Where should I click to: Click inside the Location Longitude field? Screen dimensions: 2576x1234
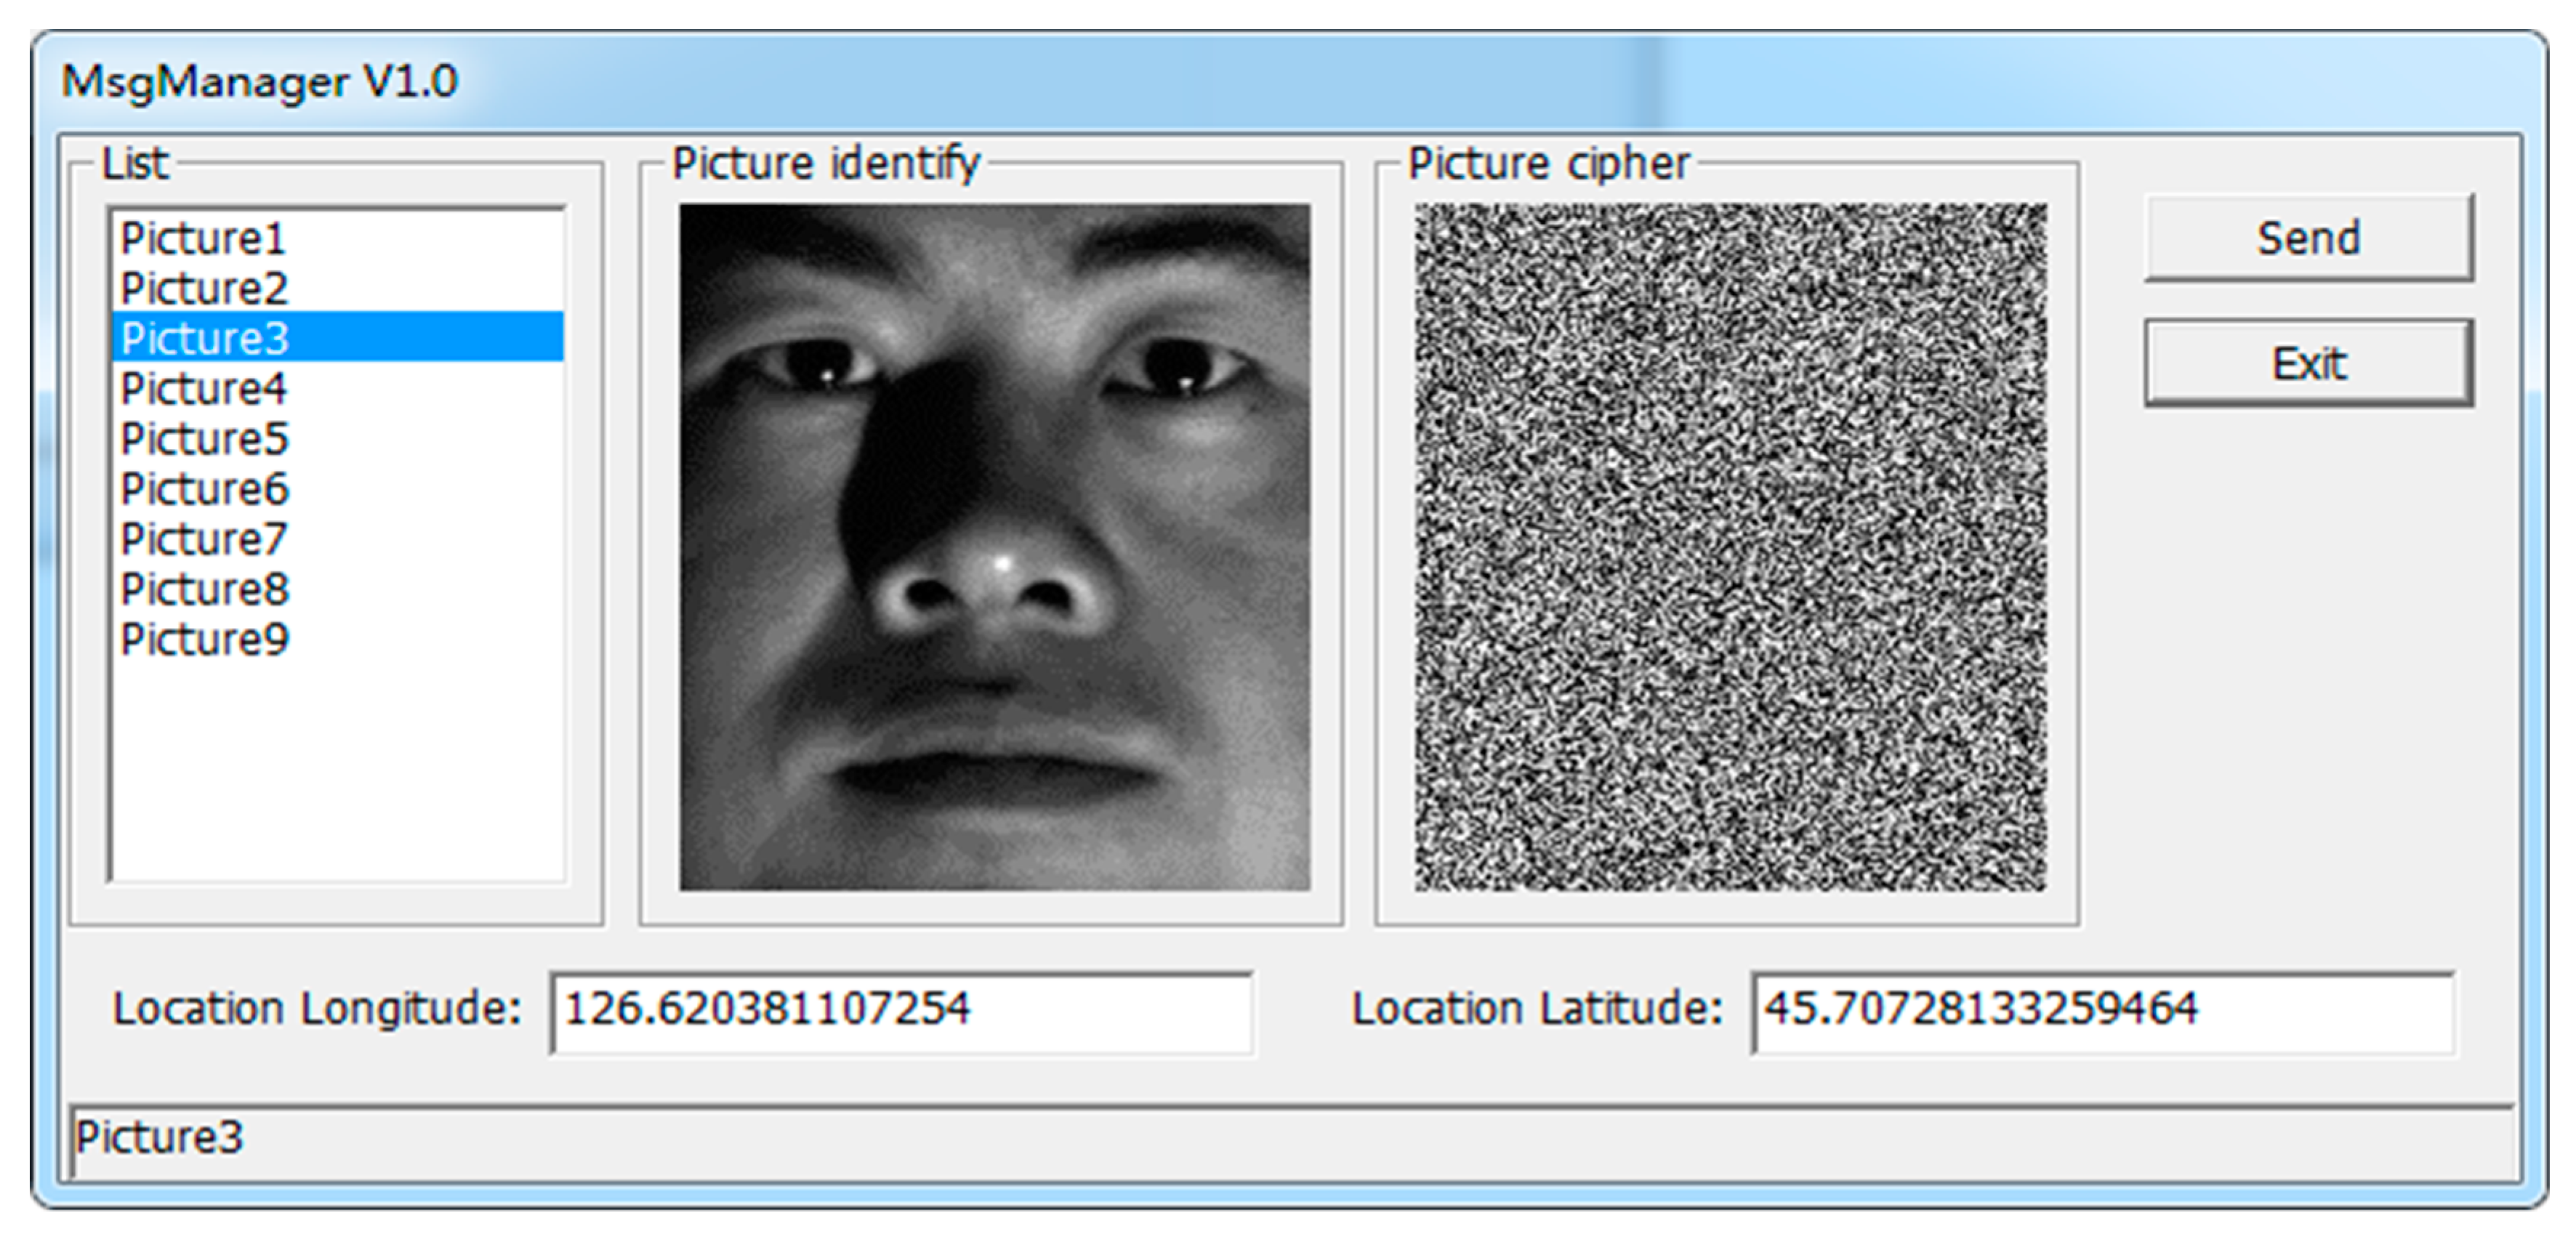(900, 1010)
